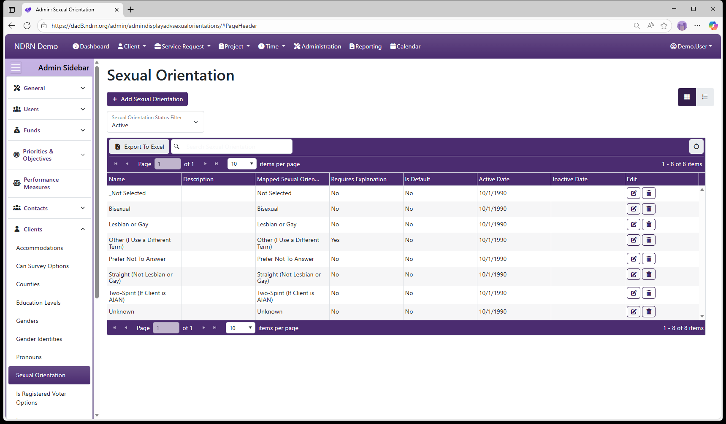Open top items per page dropdown
The image size is (726, 424).
point(242,164)
